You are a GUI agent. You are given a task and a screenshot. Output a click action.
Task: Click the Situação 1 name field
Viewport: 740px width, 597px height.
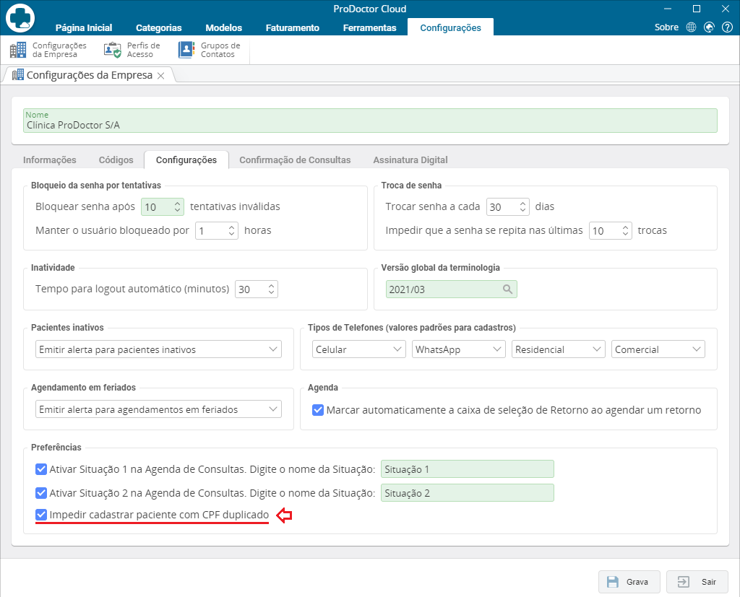[x=468, y=469]
